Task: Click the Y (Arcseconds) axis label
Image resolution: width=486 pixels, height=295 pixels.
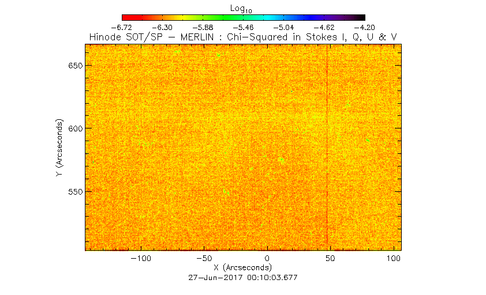Action: (59, 148)
